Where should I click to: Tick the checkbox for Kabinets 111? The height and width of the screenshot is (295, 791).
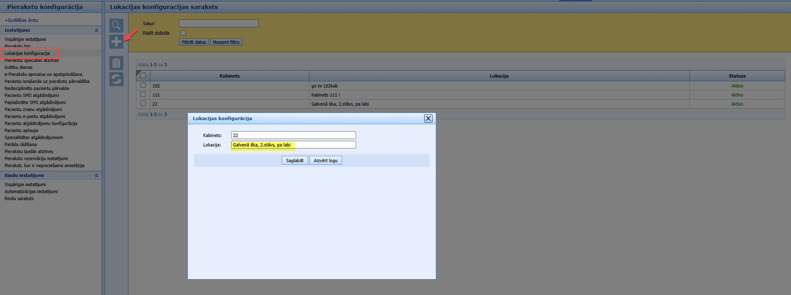click(143, 94)
